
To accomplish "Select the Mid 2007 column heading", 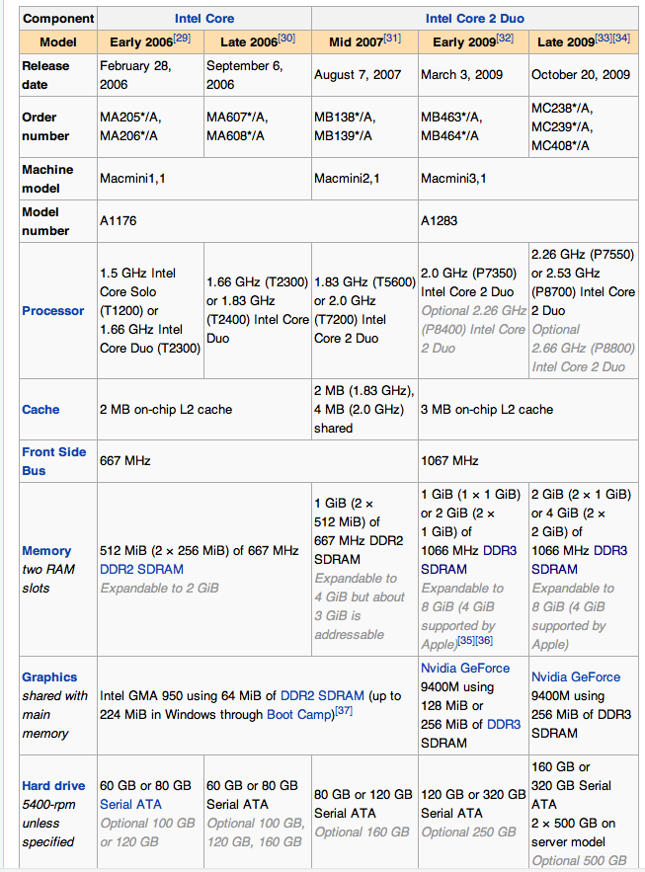I will click(364, 42).
